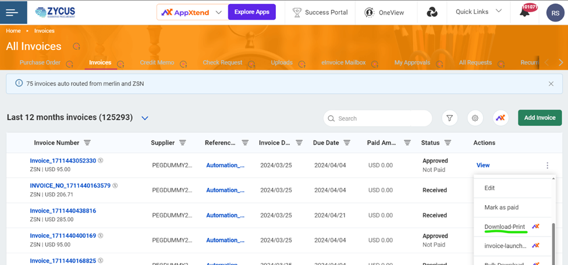Click the AppXtend icon beside Add Invoice

500,118
